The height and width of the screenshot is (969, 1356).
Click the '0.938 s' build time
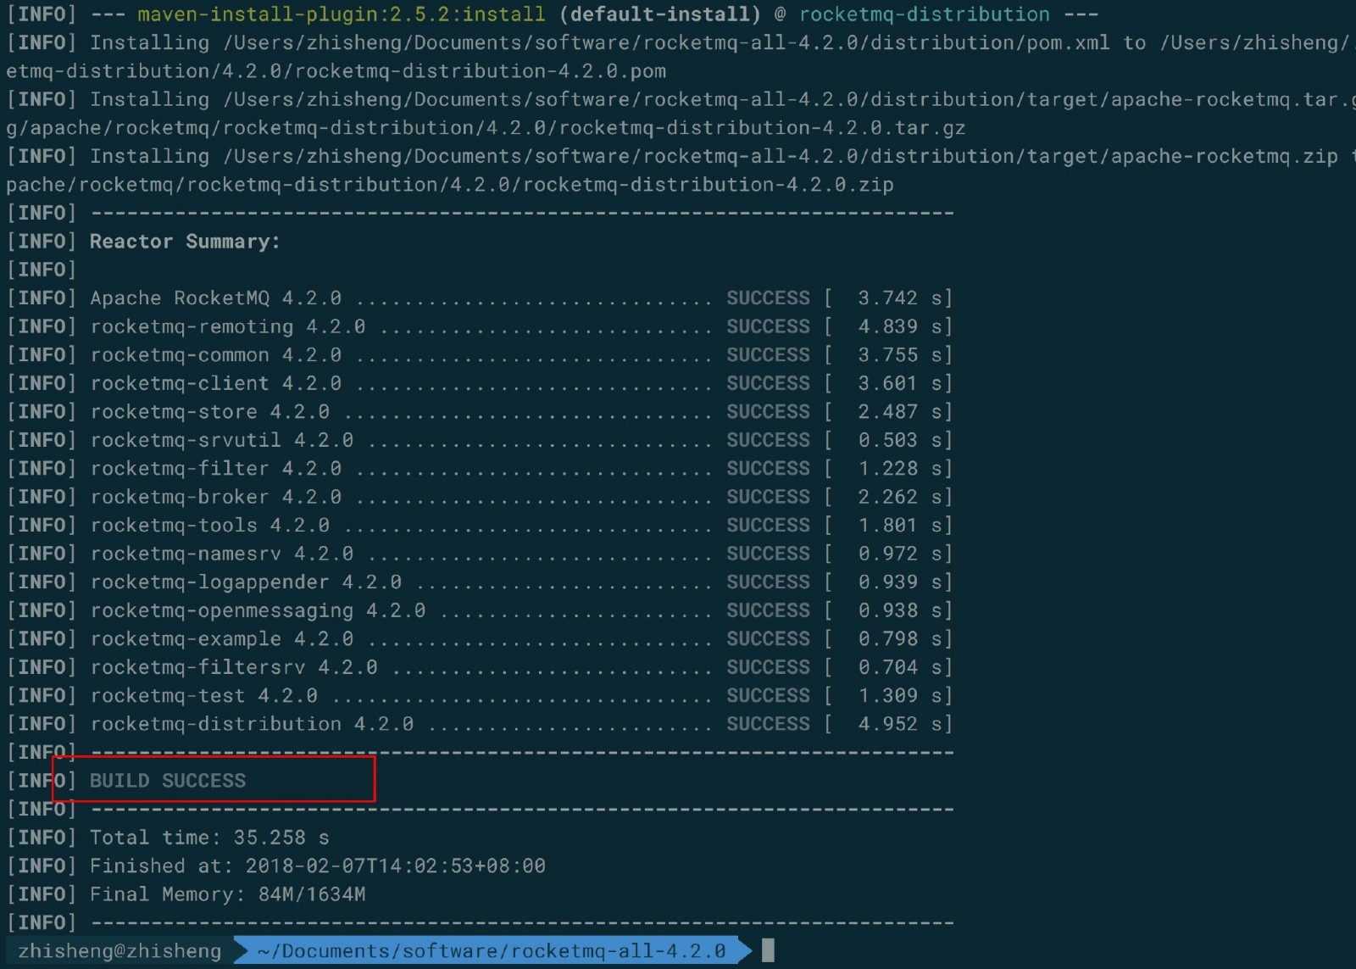(x=900, y=610)
